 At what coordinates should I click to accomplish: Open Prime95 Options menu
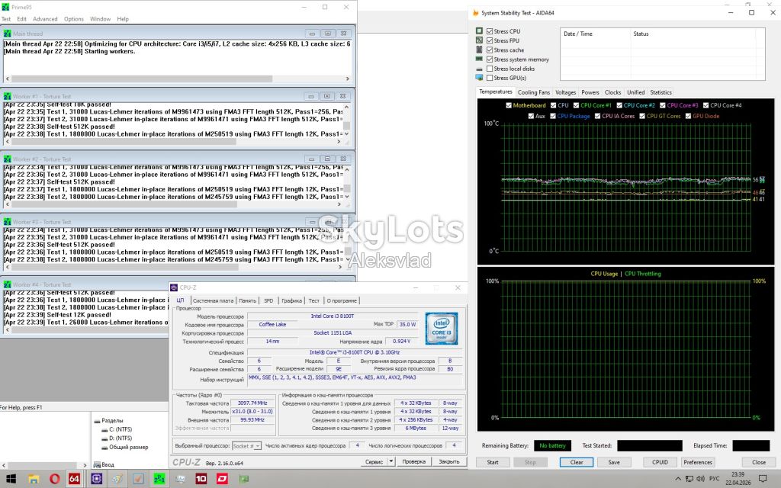tap(74, 19)
